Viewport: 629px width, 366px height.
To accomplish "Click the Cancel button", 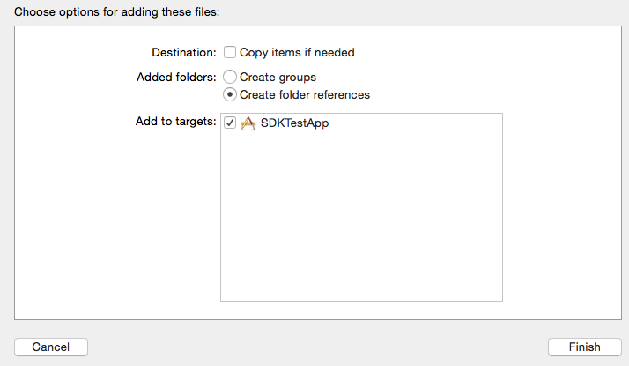I will click(x=51, y=347).
